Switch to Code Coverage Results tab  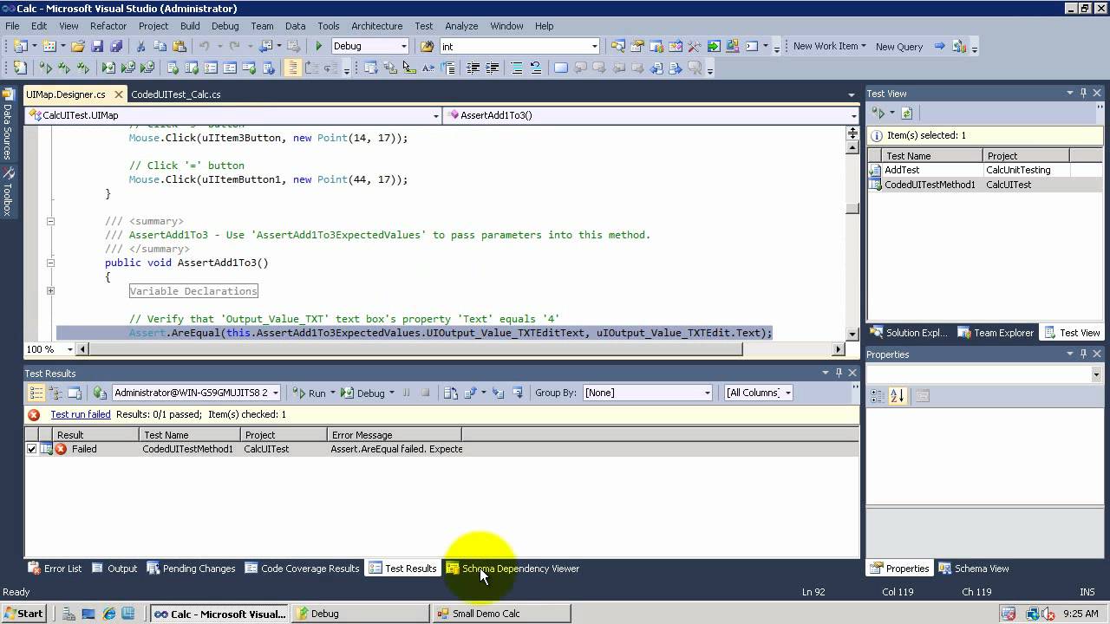[x=302, y=569]
